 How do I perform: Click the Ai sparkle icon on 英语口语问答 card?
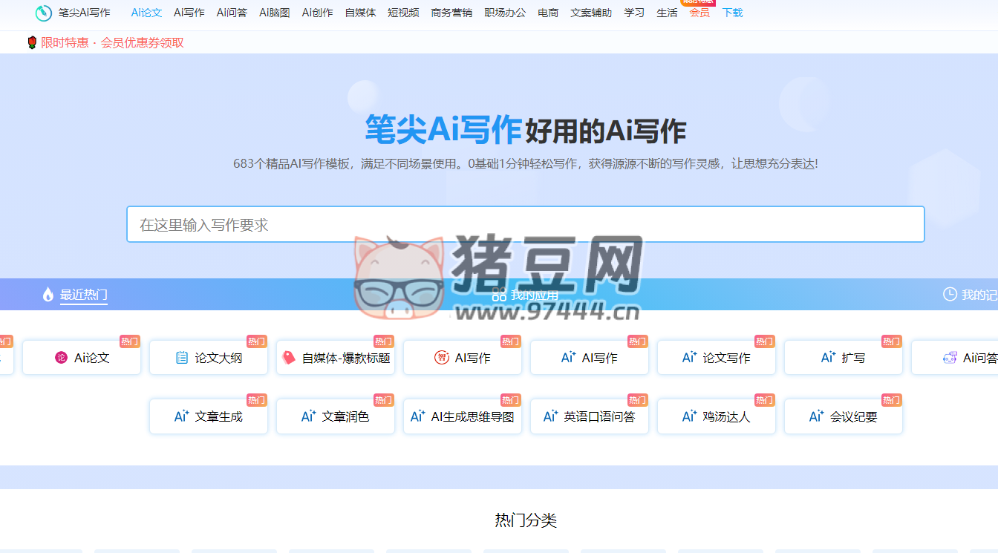click(x=551, y=416)
